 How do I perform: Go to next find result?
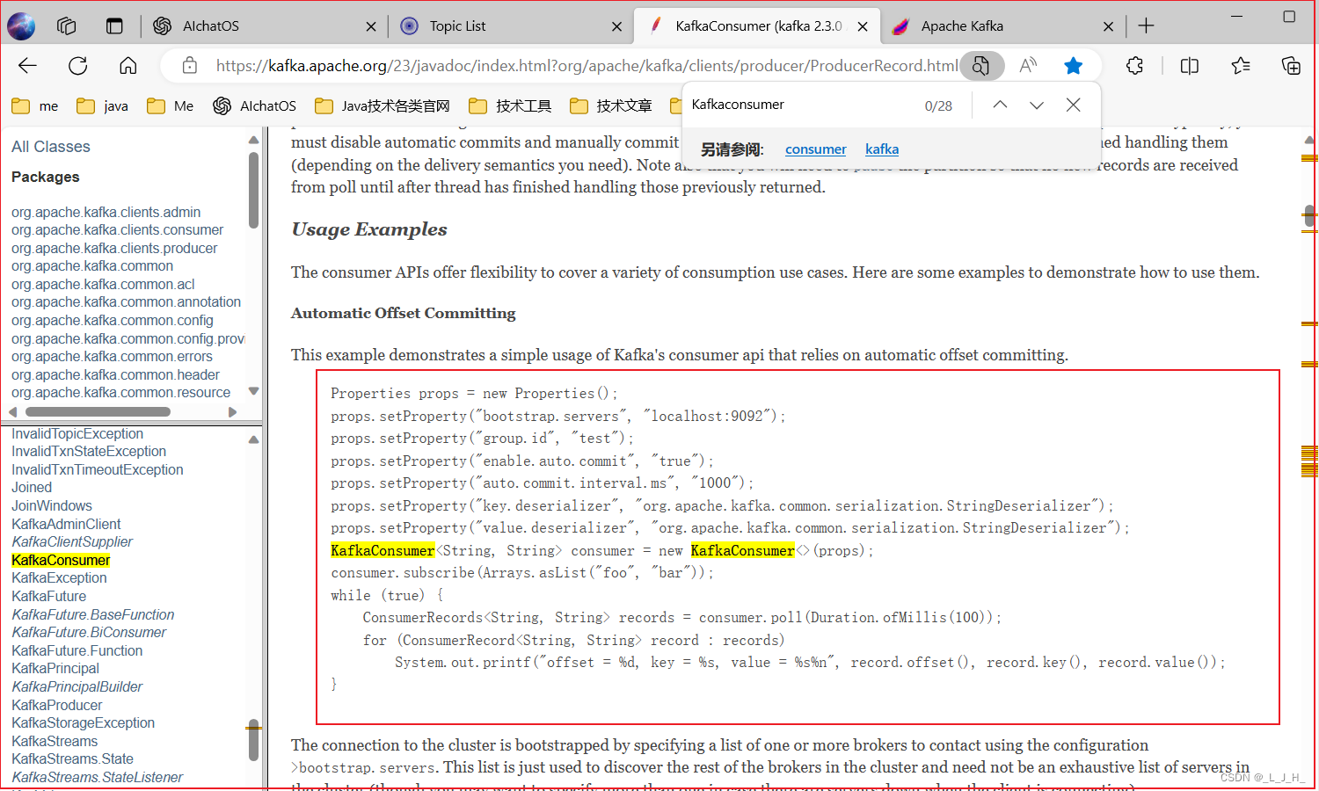click(1037, 105)
